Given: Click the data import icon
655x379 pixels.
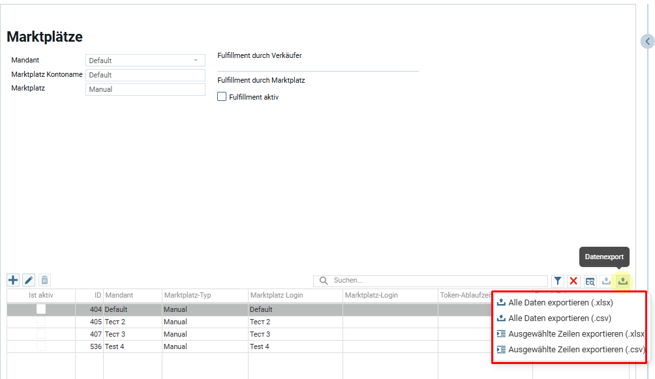Looking at the screenshot, I should 606,281.
